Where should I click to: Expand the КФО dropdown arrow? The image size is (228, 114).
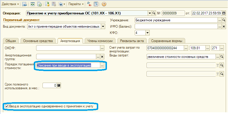click(148, 33)
